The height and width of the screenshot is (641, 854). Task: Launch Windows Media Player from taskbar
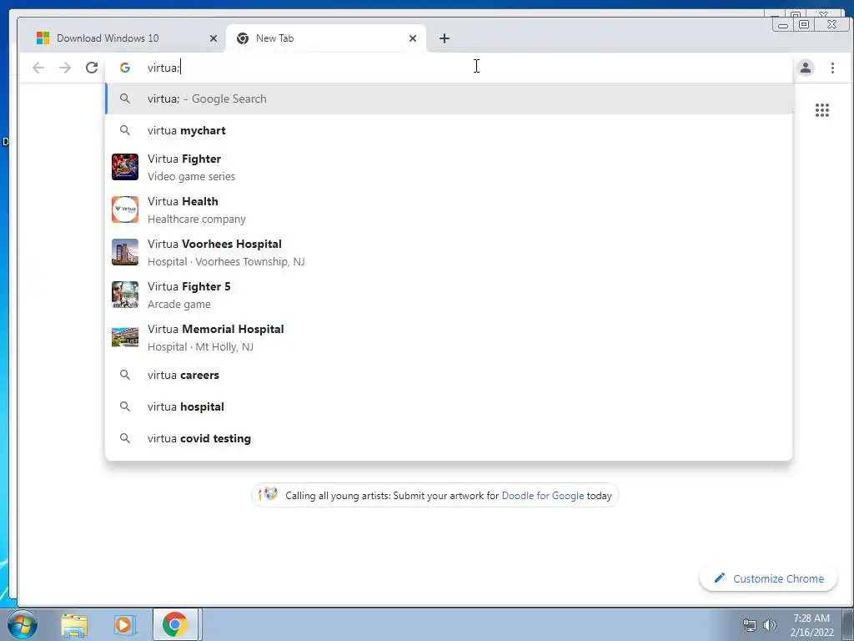tap(123, 624)
